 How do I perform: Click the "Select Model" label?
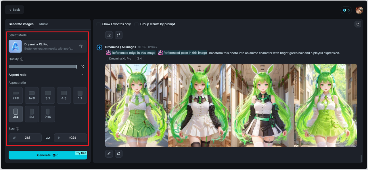tap(18, 35)
